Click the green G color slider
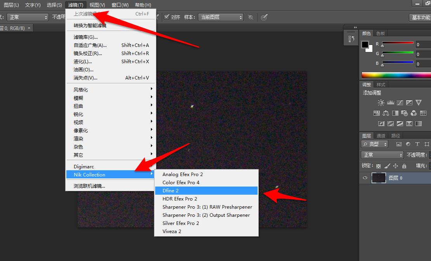 coord(398,52)
